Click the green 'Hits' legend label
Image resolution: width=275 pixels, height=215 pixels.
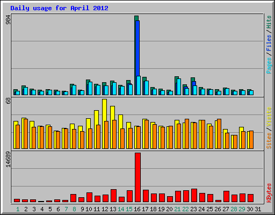269,22
